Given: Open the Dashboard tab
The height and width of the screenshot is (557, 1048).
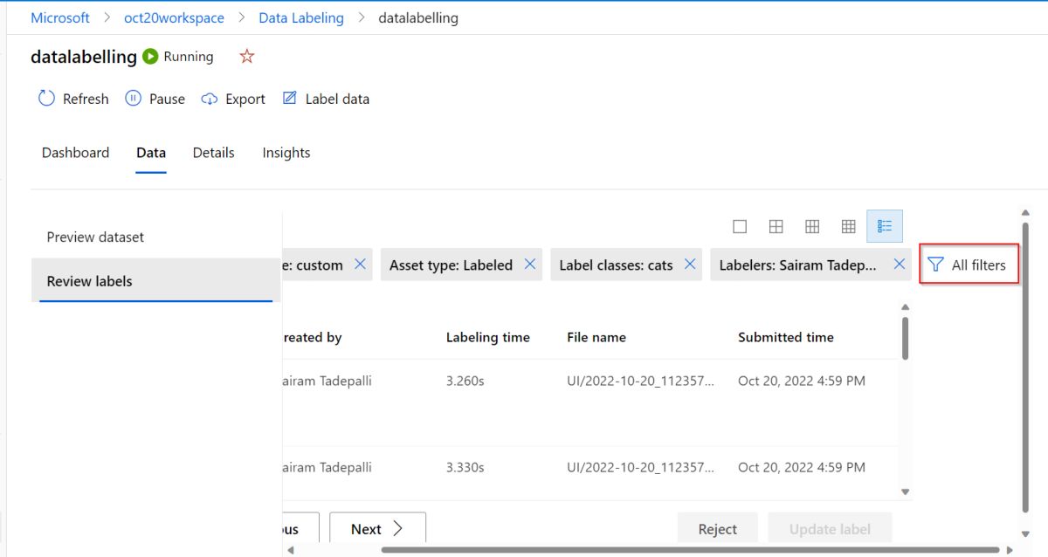Looking at the screenshot, I should tap(75, 153).
